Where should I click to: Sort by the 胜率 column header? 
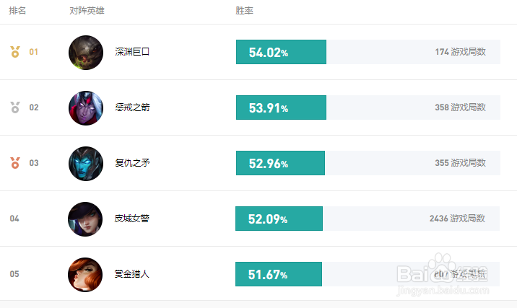[244, 11]
